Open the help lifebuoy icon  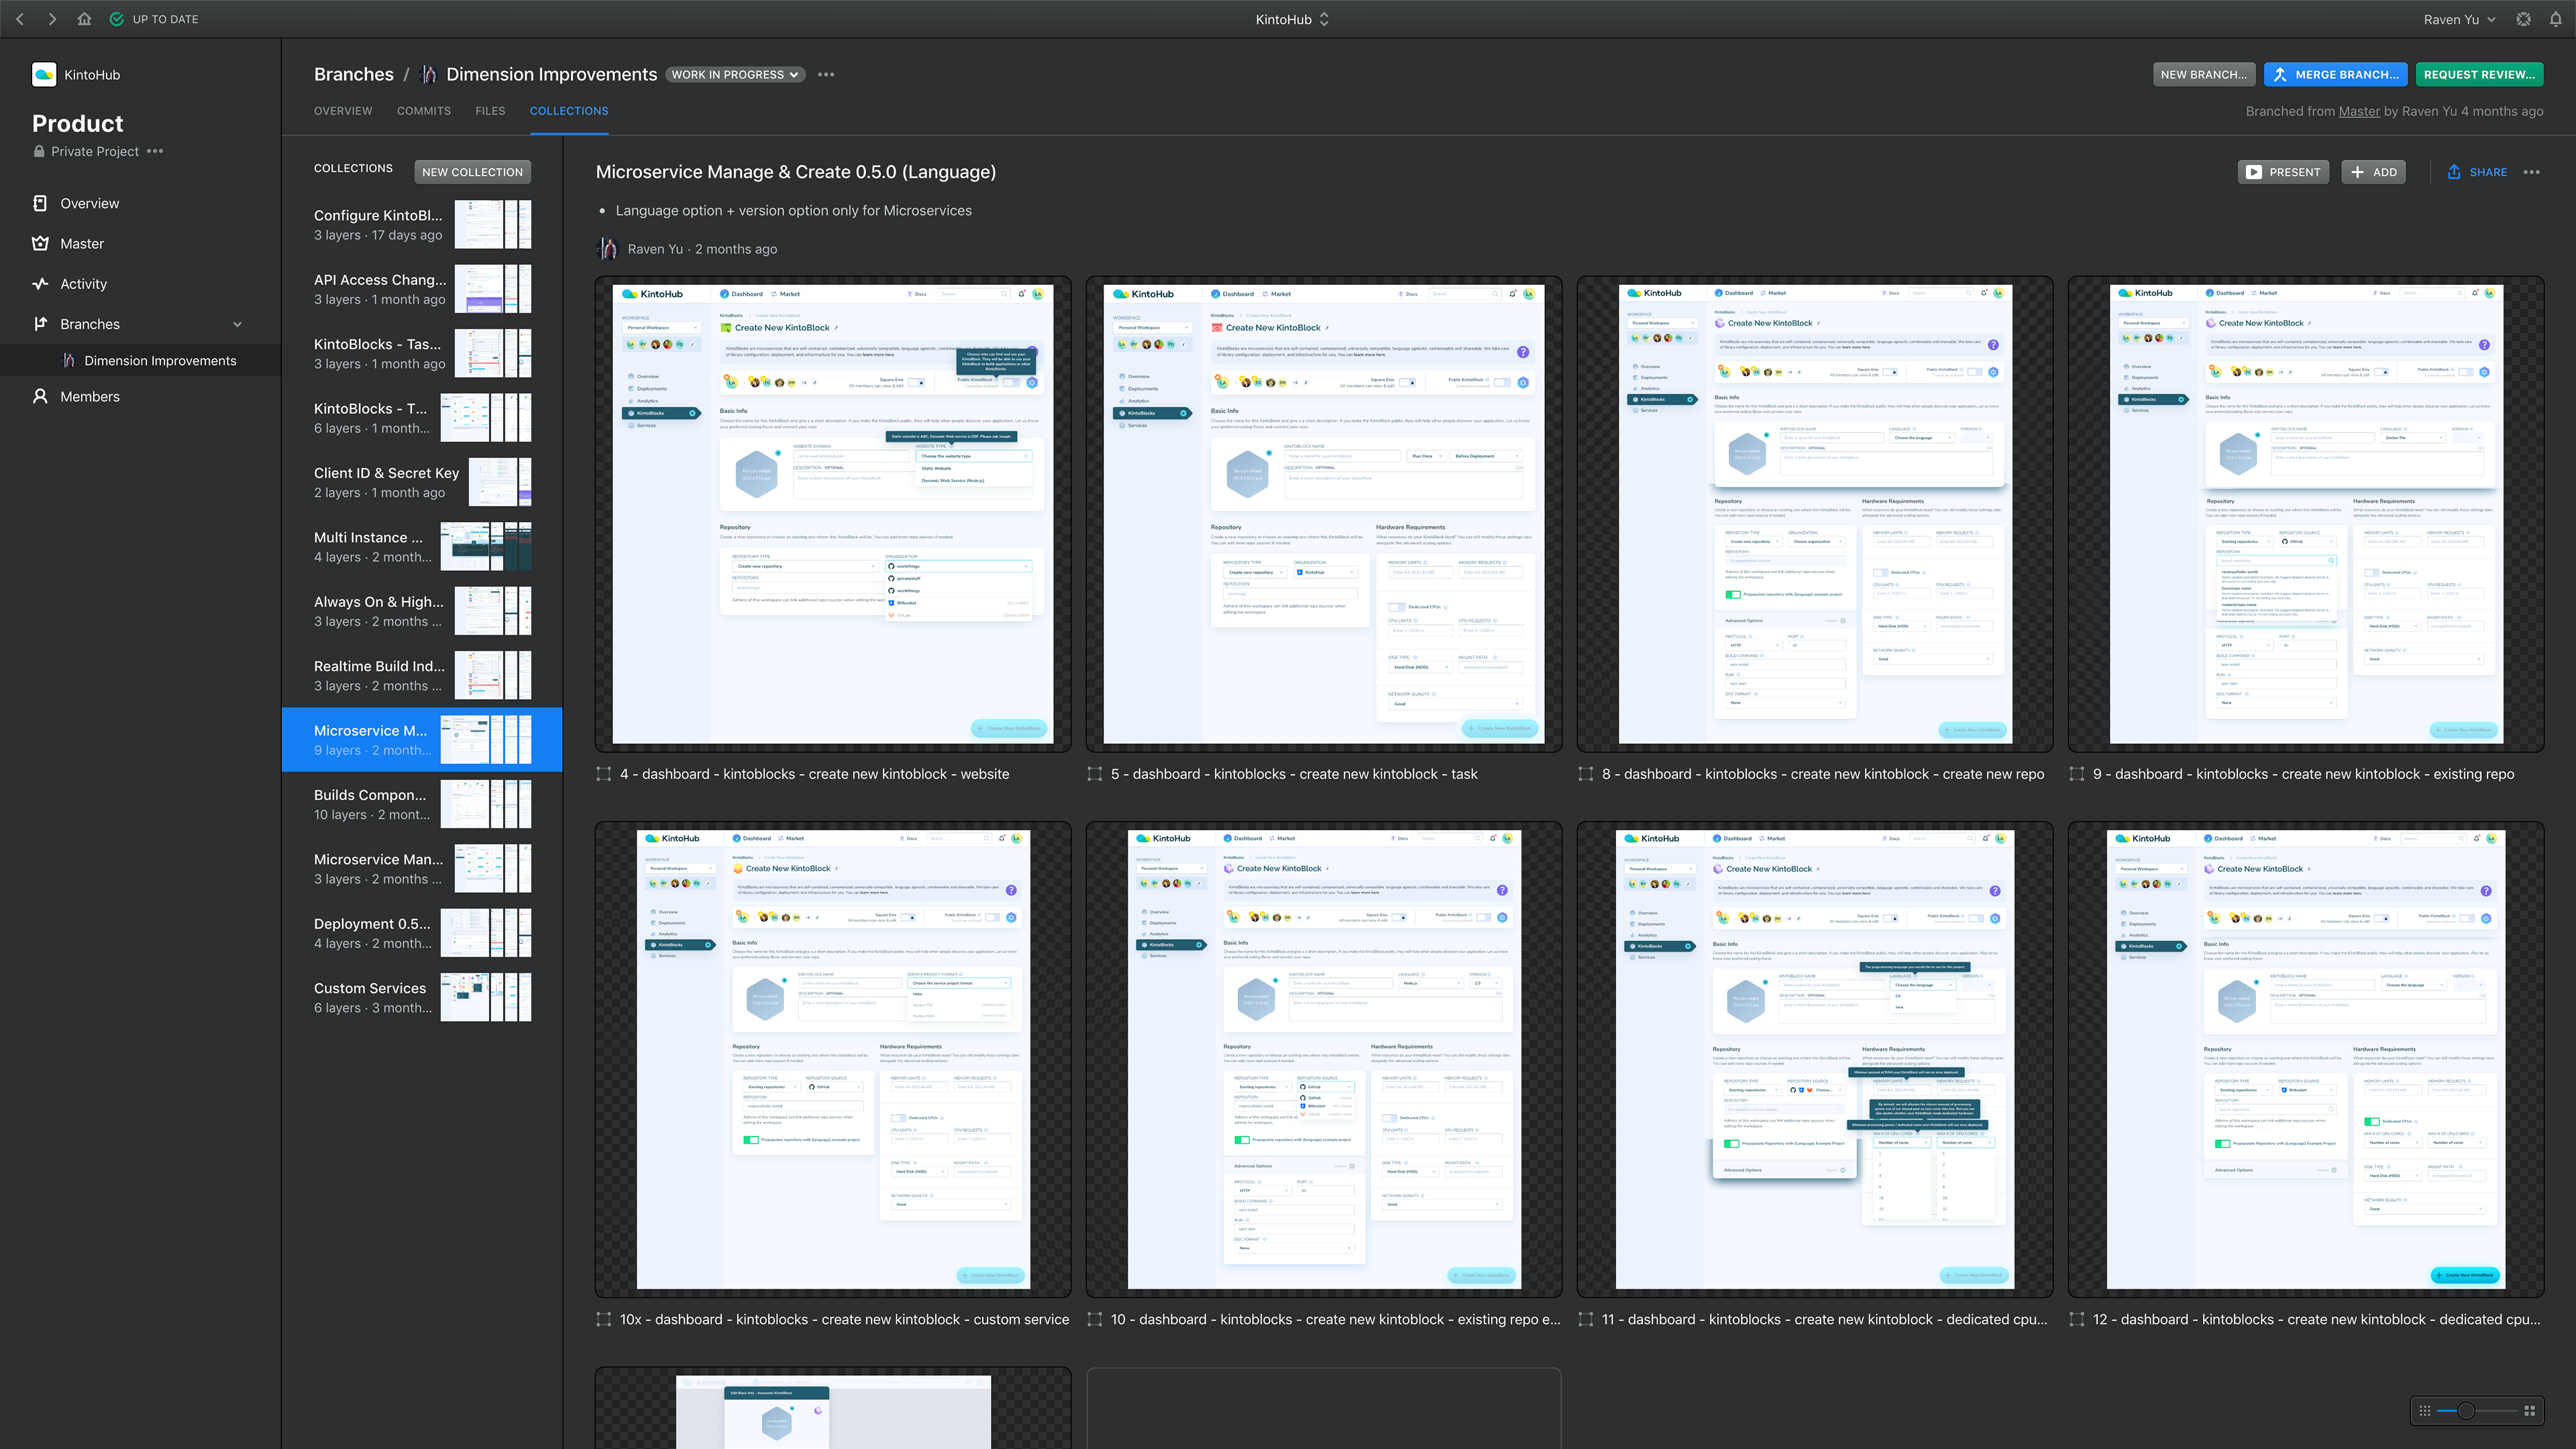pos(2524,19)
